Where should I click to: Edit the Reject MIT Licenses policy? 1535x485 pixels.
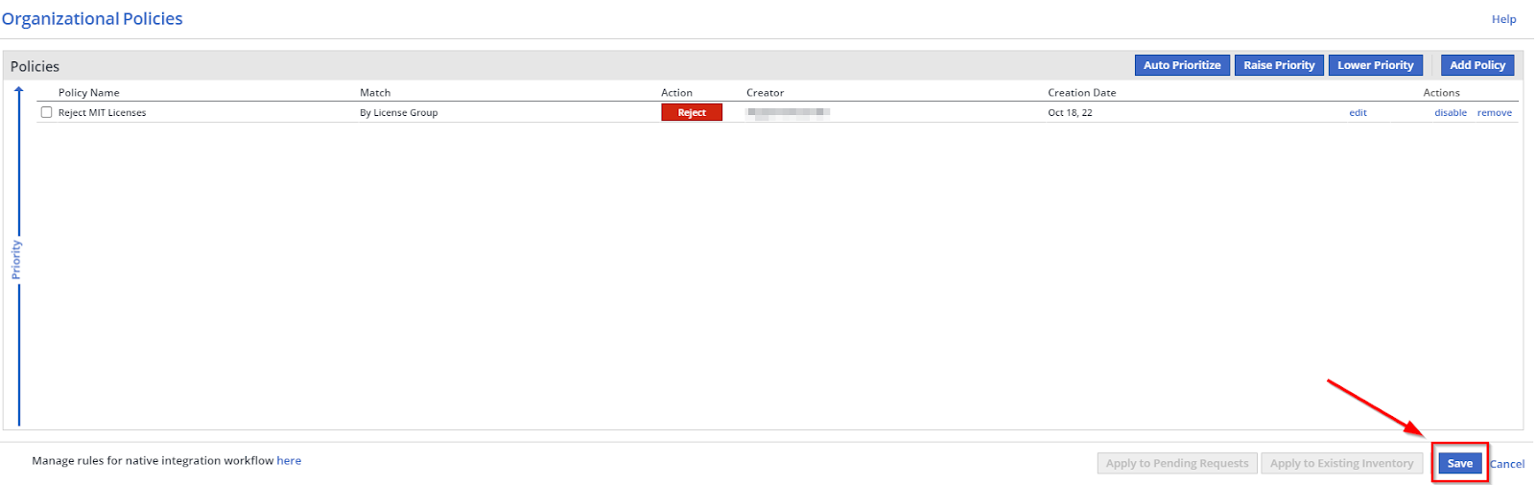click(1358, 113)
